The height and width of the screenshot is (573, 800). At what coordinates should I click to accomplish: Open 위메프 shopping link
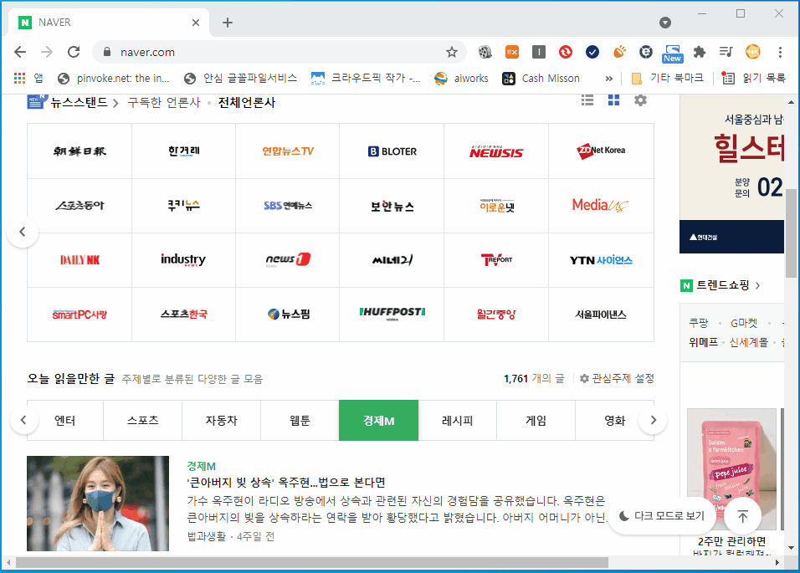[703, 342]
